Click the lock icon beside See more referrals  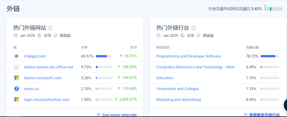click(99, 115)
